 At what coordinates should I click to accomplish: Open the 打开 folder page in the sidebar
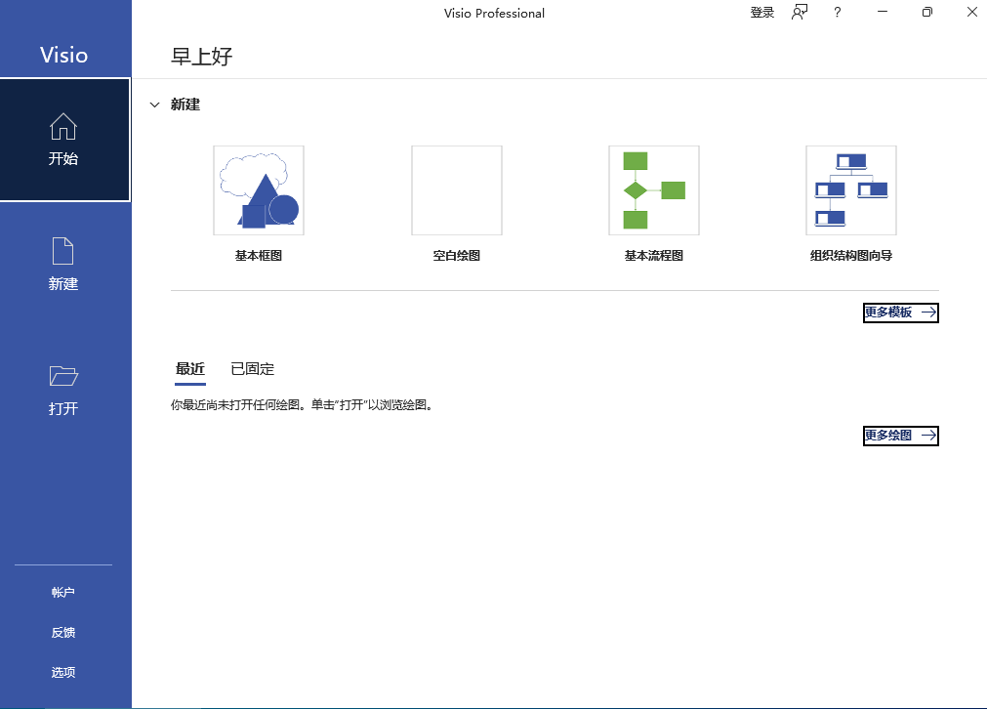pyautogui.click(x=64, y=389)
